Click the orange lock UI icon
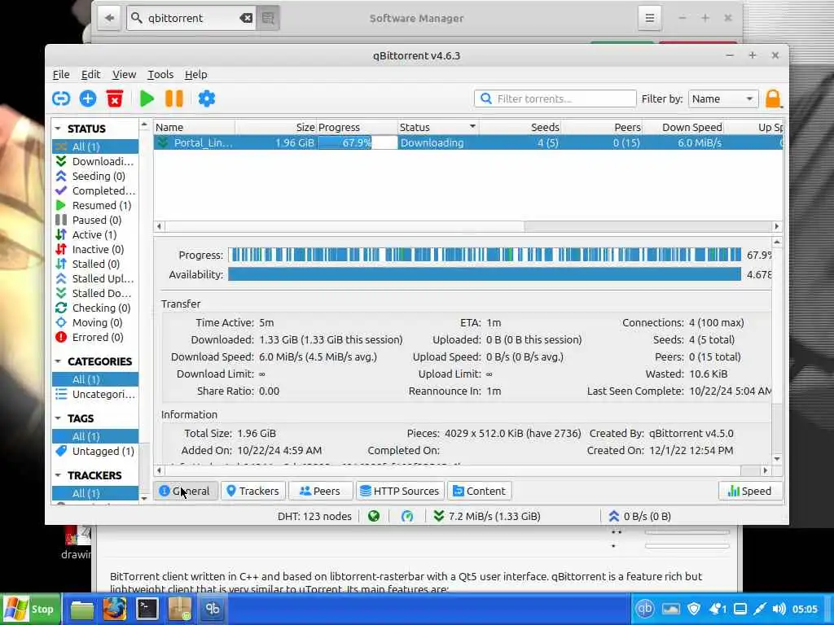The image size is (834, 625). [x=773, y=98]
